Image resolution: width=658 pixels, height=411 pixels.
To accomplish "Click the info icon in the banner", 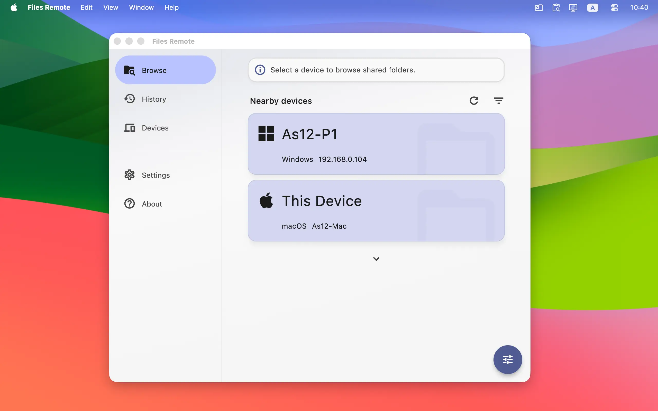I will [260, 70].
